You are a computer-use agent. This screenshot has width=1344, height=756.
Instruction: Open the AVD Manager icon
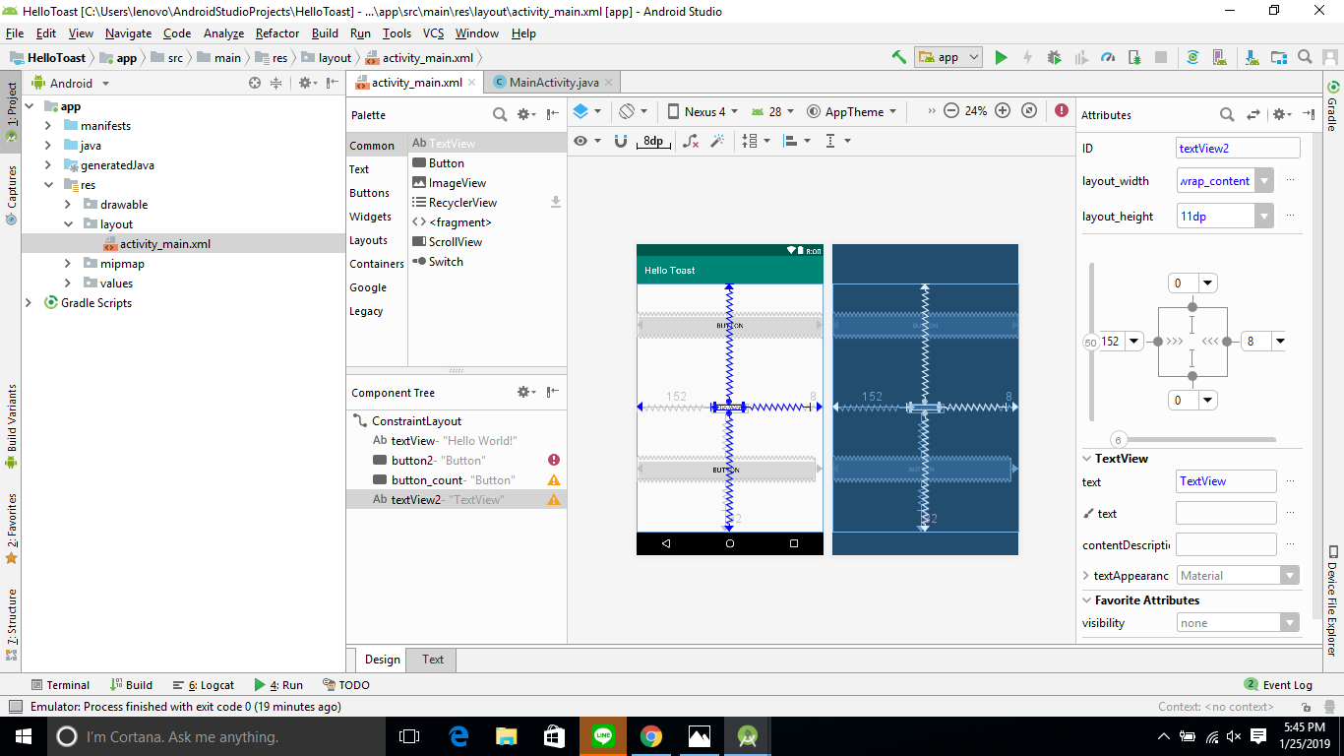[x=1221, y=57]
